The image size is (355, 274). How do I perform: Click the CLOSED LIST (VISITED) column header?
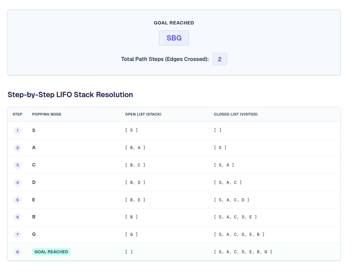pos(236,114)
